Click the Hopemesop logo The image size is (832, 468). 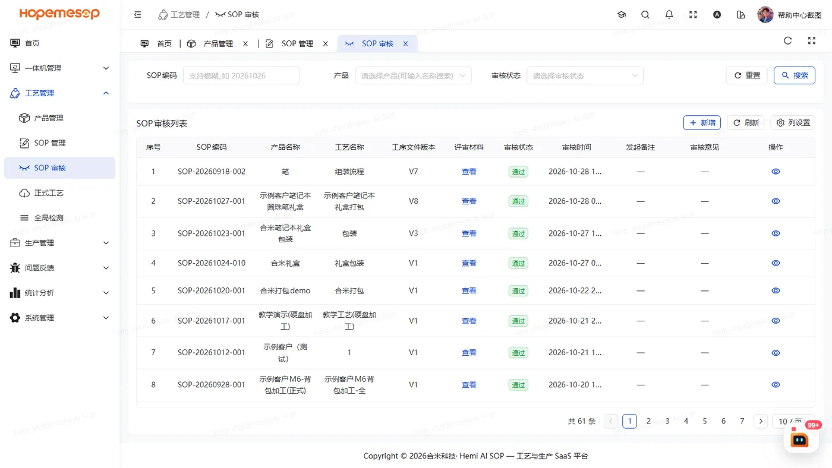(x=59, y=14)
